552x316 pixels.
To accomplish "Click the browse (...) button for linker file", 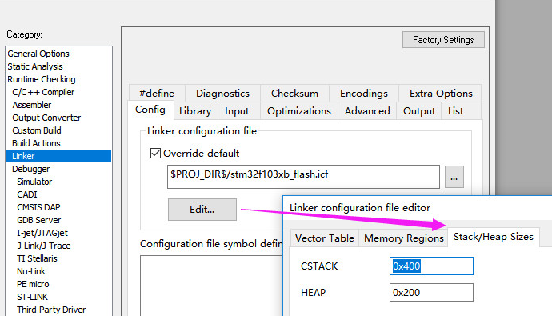I will coord(454,177).
